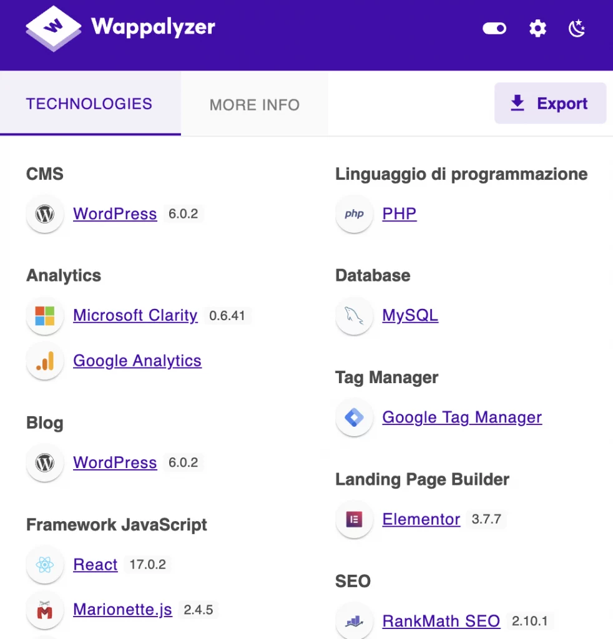Screen dimensions: 613x639
Task: Click the MySQL dolphin icon
Action: 354,316
